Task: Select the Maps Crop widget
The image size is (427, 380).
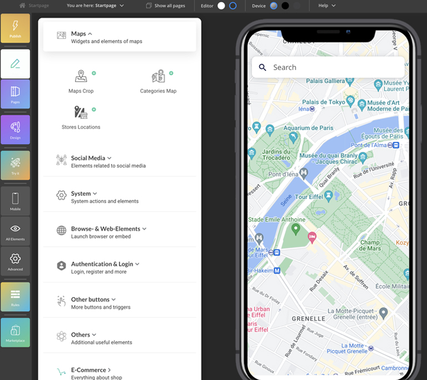Action: tap(81, 82)
